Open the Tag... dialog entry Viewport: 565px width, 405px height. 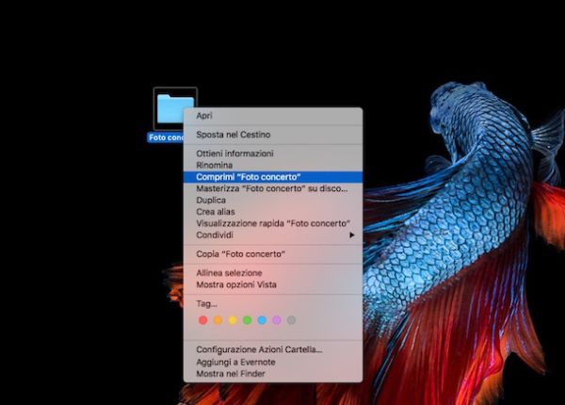[206, 303]
